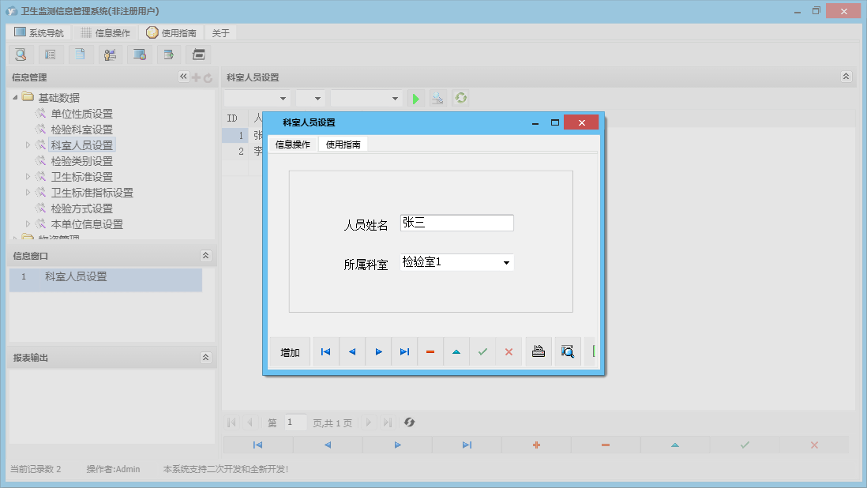Select the search/query toolbar icon
Image resolution: width=867 pixels, height=488 pixels.
point(21,54)
